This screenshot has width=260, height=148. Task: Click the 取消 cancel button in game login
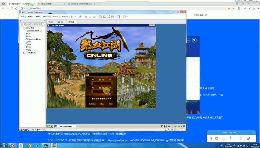point(111,104)
